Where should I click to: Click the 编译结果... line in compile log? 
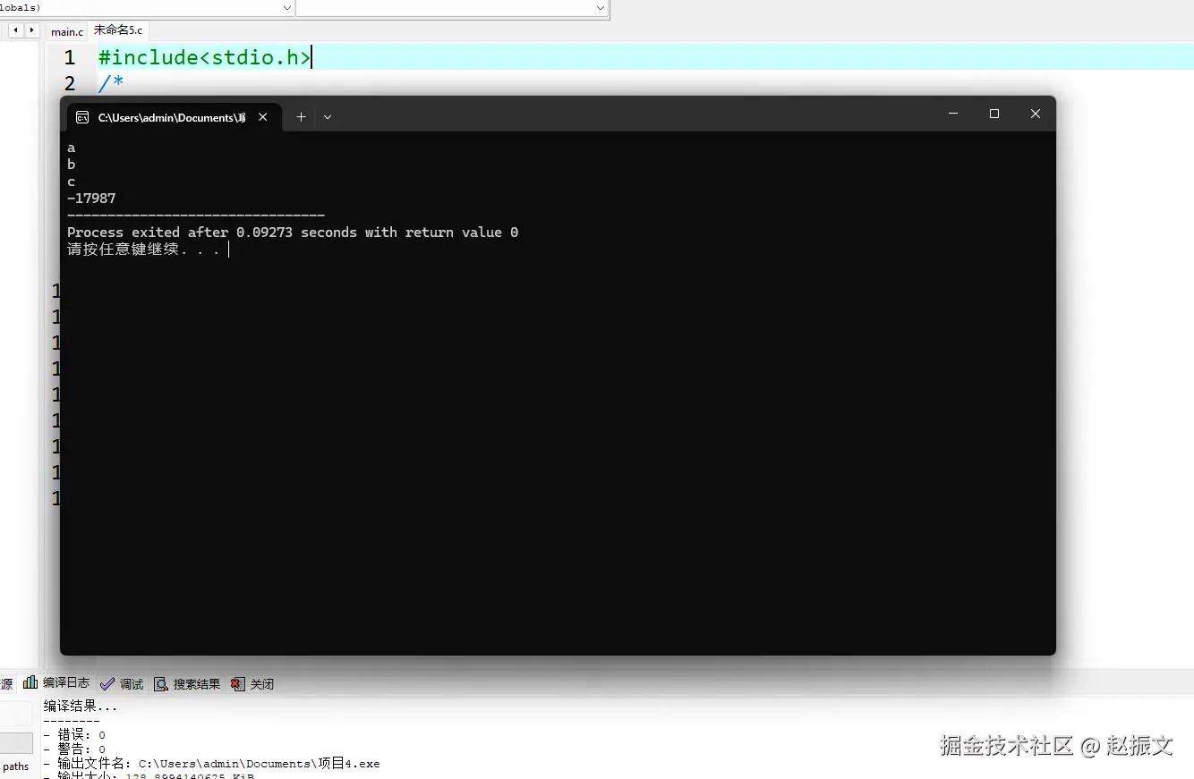[81, 706]
